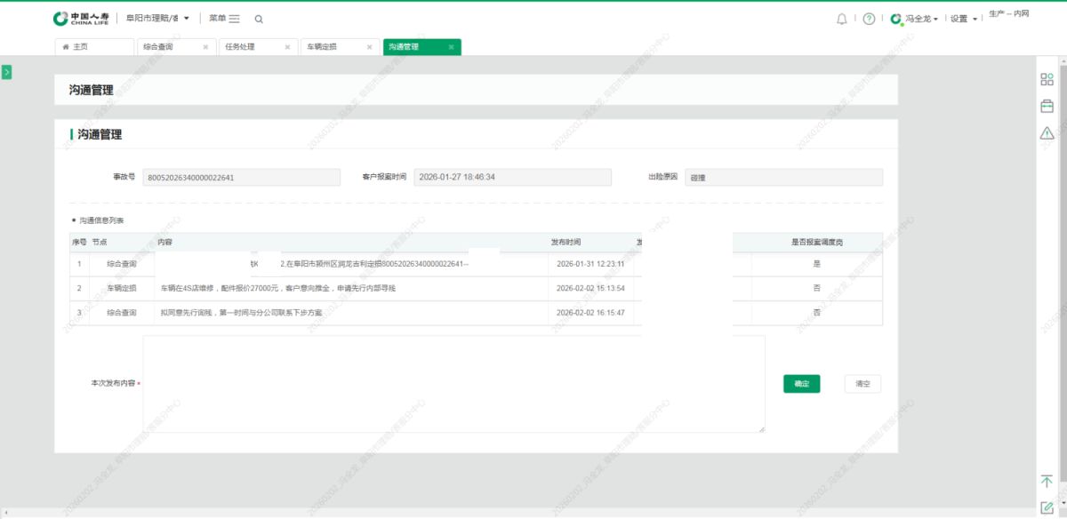Viewport: 1067px width, 519px height.
Task: Open the 菜单 hamburger menu
Action: (x=224, y=19)
